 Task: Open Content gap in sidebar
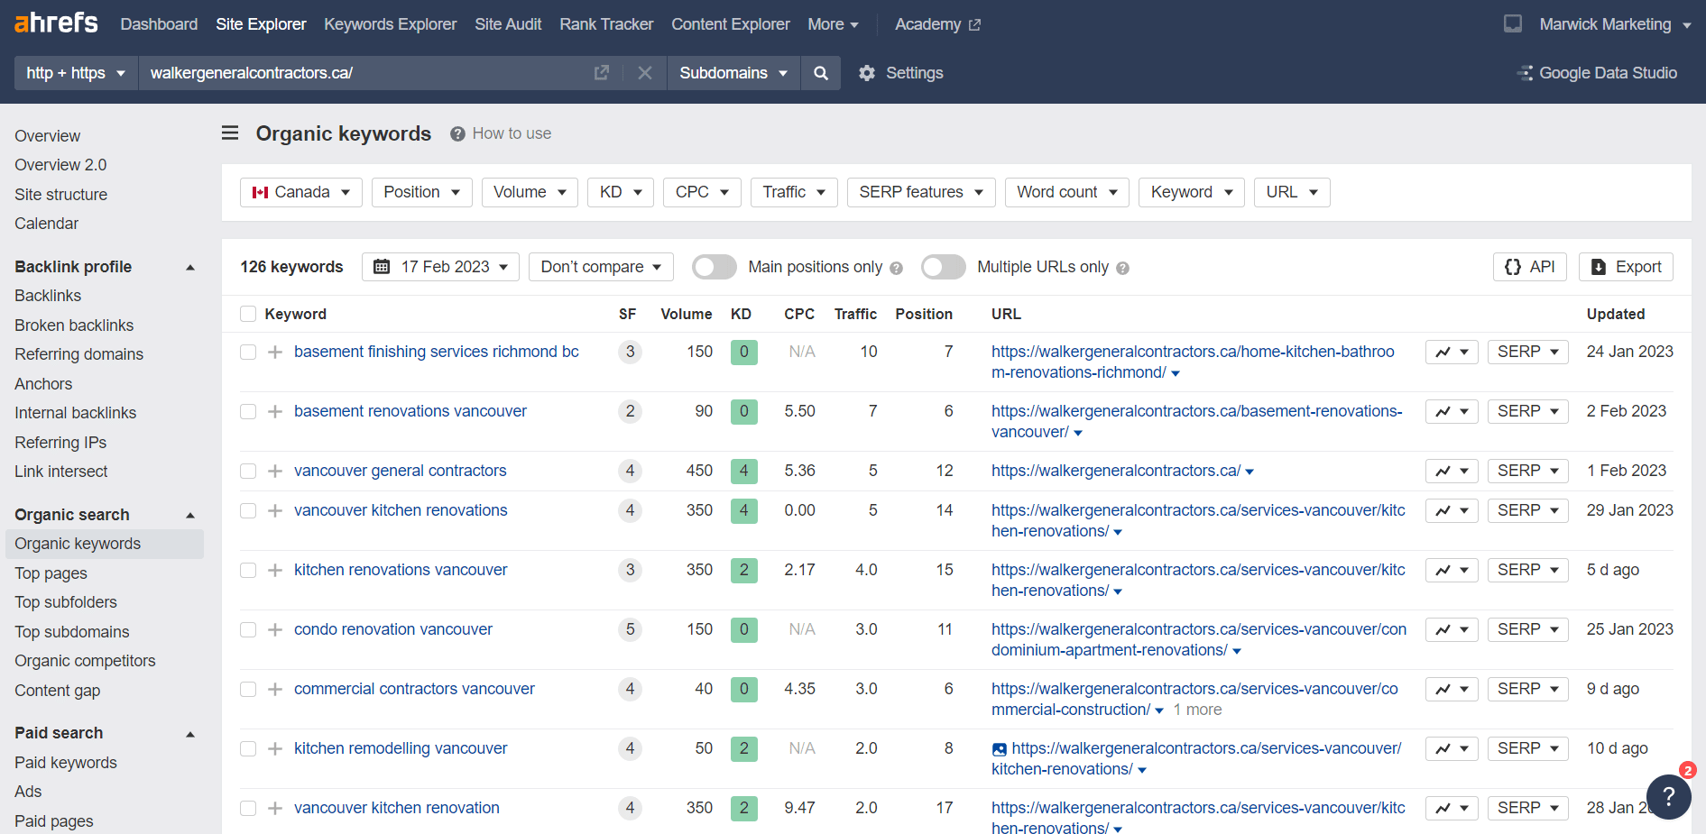pos(58,691)
